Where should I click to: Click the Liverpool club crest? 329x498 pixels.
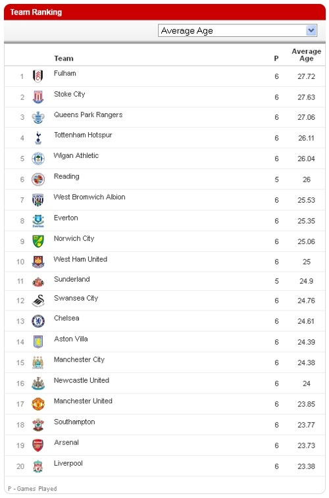(38, 466)
